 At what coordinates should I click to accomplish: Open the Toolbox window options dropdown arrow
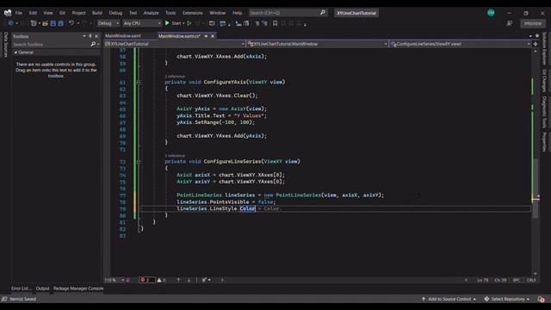84,36
